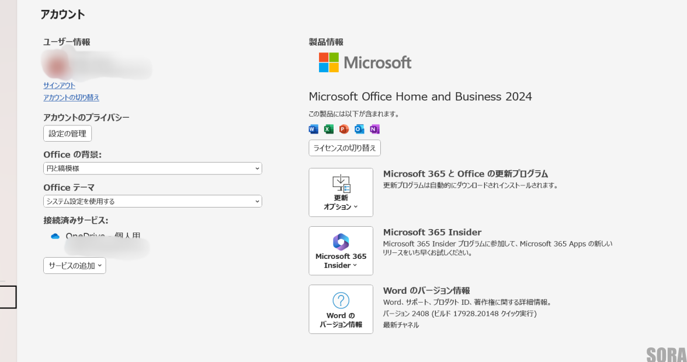Click the Word icon in product list
687x362 pixels.
coord(313,129)
